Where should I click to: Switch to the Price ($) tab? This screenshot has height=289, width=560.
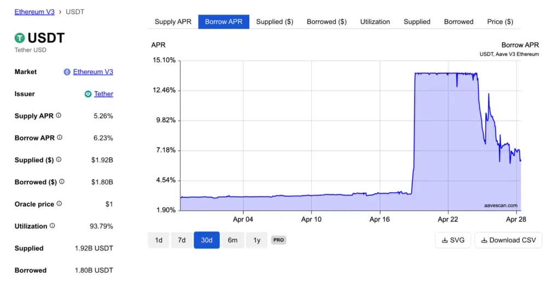click(x=500, y=22)
